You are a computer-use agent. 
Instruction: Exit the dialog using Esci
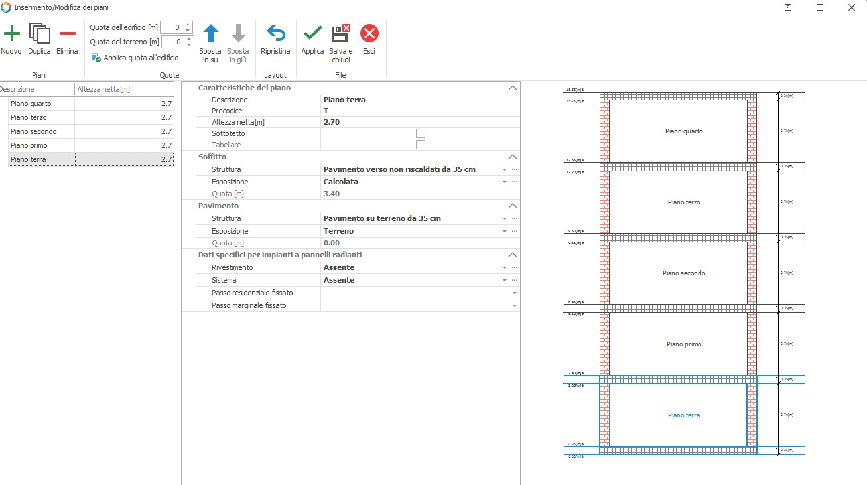click(369, 33)
